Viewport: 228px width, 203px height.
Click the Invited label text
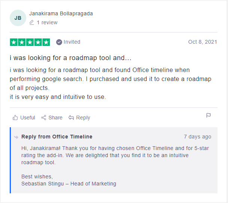coord(72,42)
